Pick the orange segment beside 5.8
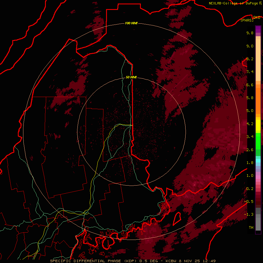Viewport: 263px width, 263px height. (x=258, y=101)
